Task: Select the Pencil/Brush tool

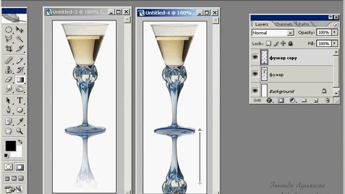Action: [19, 60]
